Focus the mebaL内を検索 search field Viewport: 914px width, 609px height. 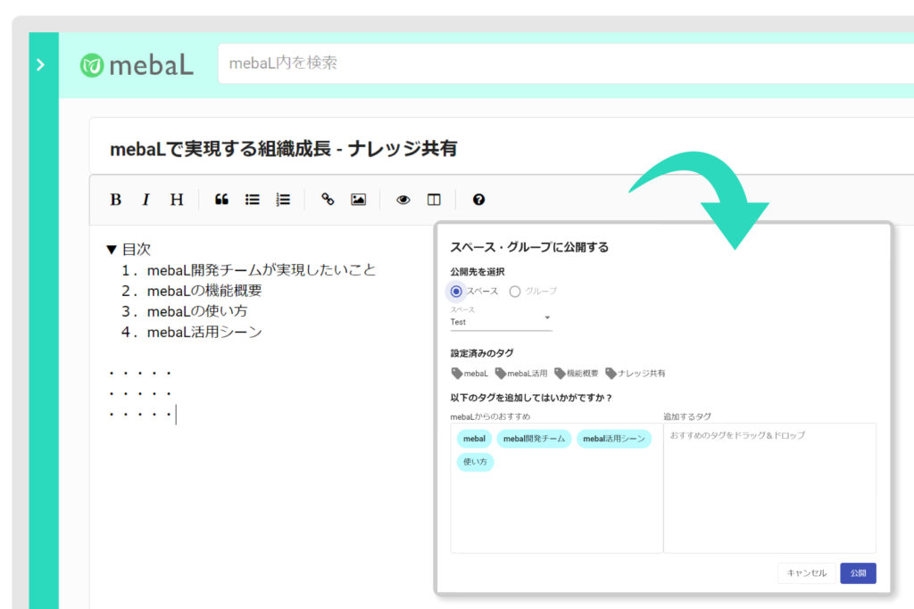click(565, 63)
